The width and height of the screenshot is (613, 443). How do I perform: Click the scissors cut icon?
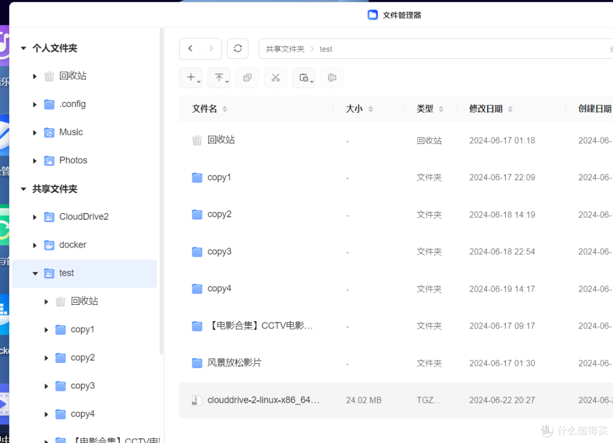pyautogui.click(x=276, y=78)
